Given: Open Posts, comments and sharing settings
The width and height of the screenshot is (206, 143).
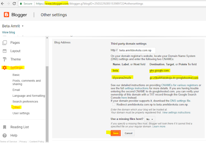Looking at the screenshot, I should 26,82.
